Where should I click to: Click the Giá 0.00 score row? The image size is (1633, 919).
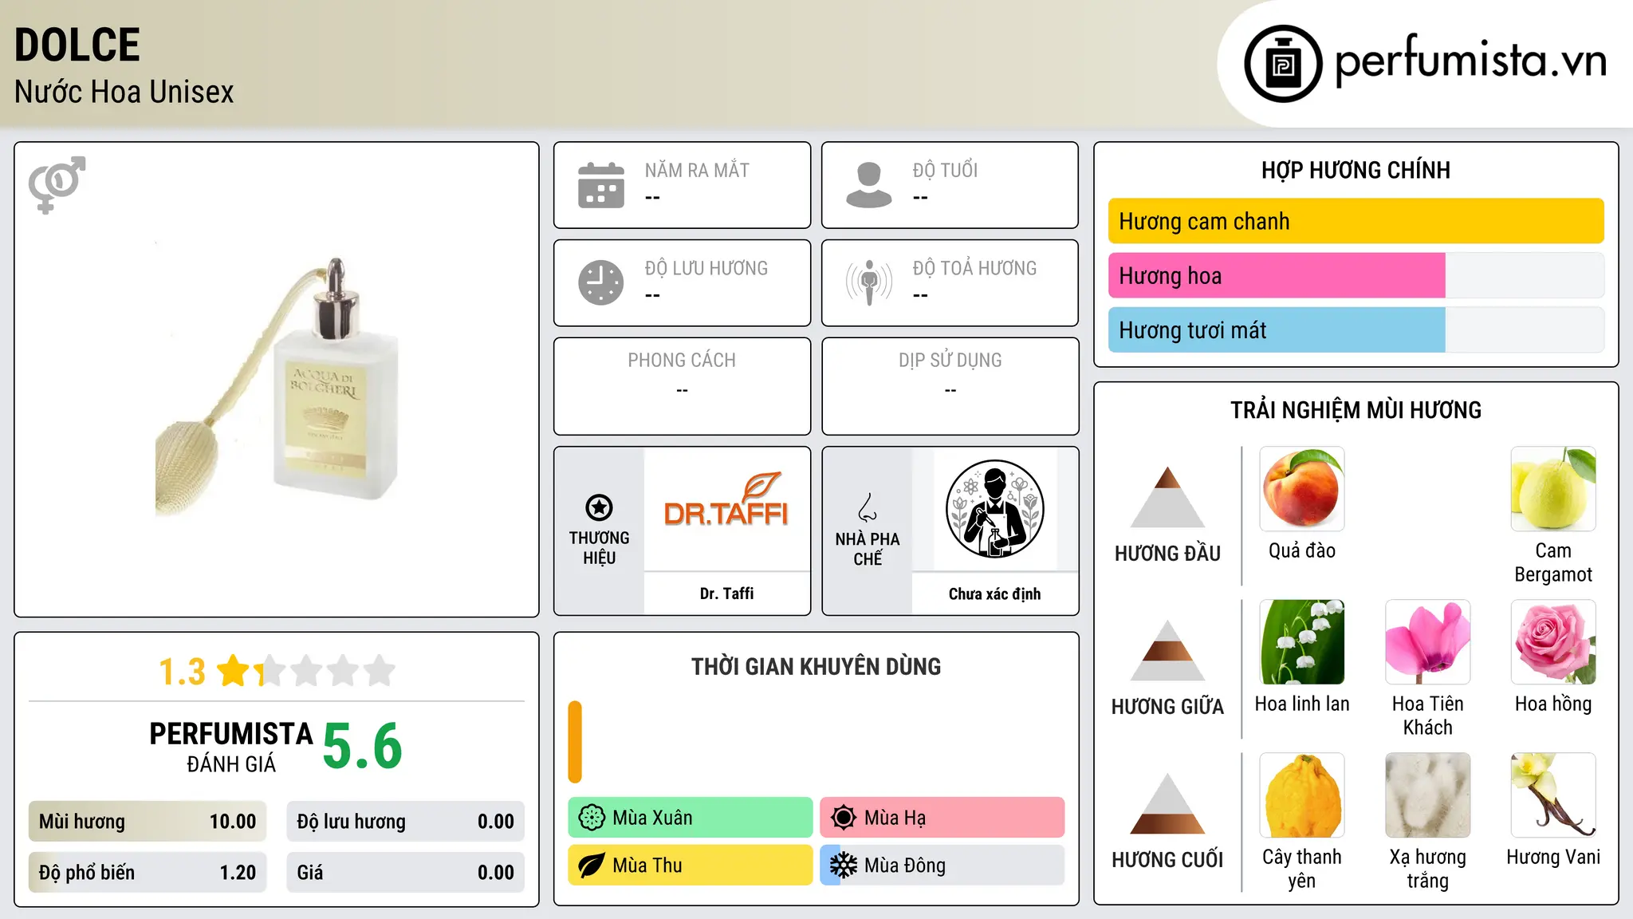pos(405,873)
